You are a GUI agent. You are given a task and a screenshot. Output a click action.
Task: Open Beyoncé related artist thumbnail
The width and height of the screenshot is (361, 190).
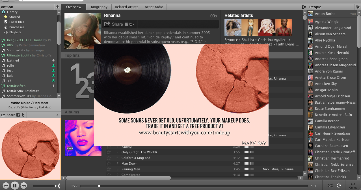(233, 28)
